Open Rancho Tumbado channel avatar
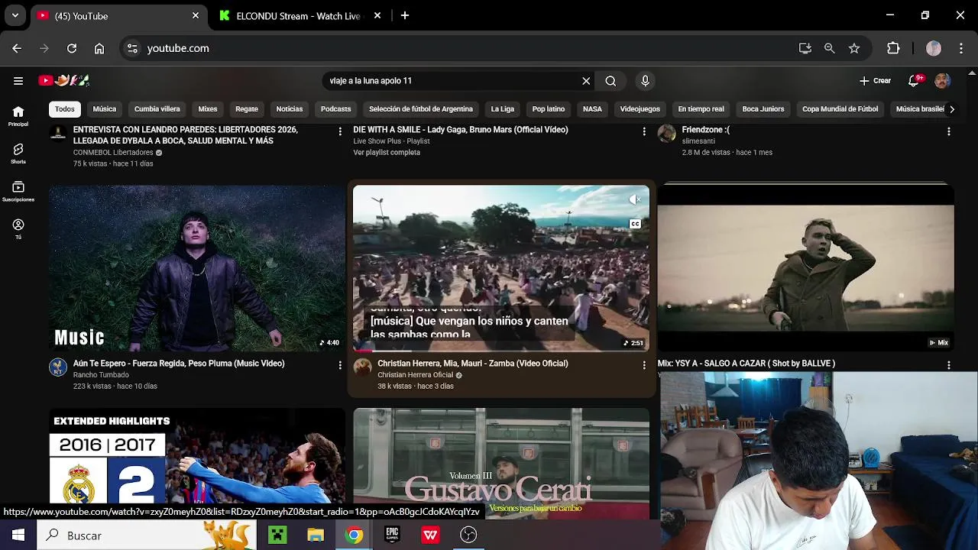Screen dimensions: 978x550 click(x=58, y=367)
